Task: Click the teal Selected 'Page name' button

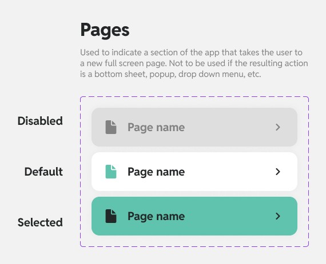Action: pyautogui.click(x=194, y=216)
